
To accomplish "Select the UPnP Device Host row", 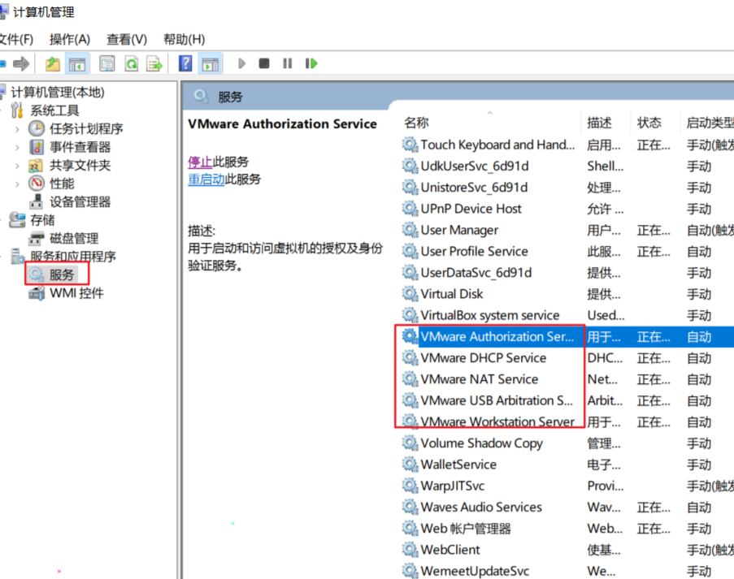I will coord(567,209).
